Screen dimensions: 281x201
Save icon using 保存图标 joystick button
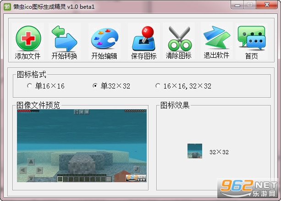(144, 42)
